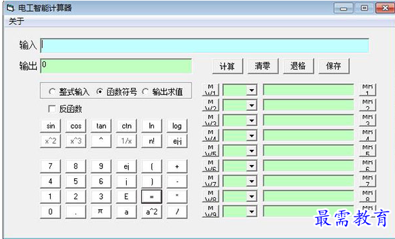Open the 关于 menu
Image resolution: width=395 pixels, height=239 pixels.
tap(17, 21)
